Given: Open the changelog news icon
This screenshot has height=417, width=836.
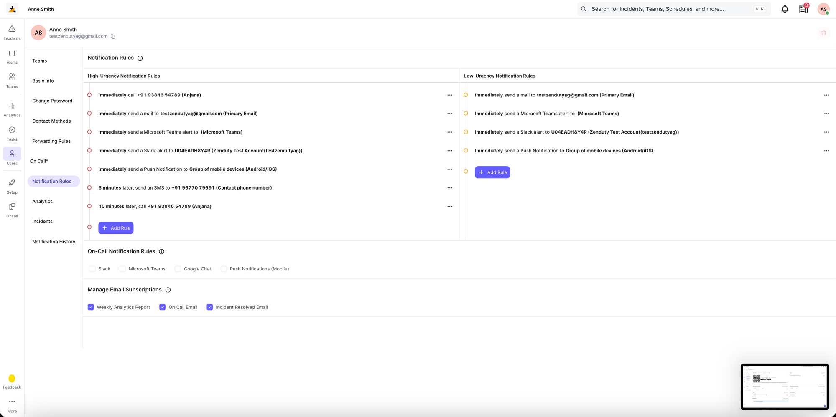Looking at the screenshot, I should (803, 9).
